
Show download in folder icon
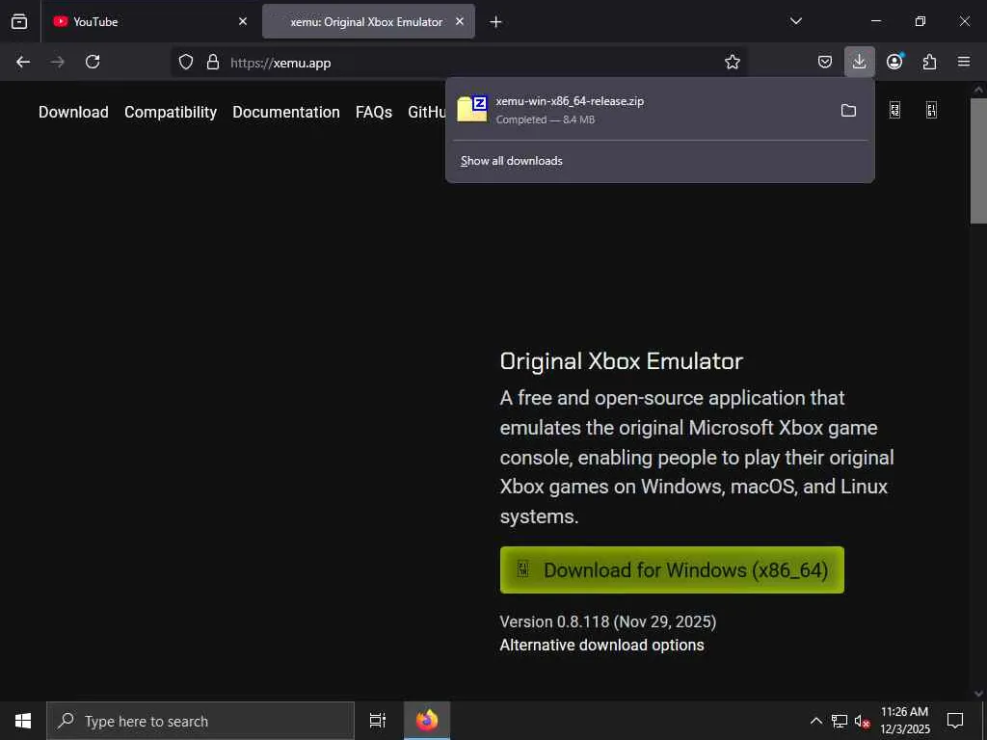click(x=848, y=111)
